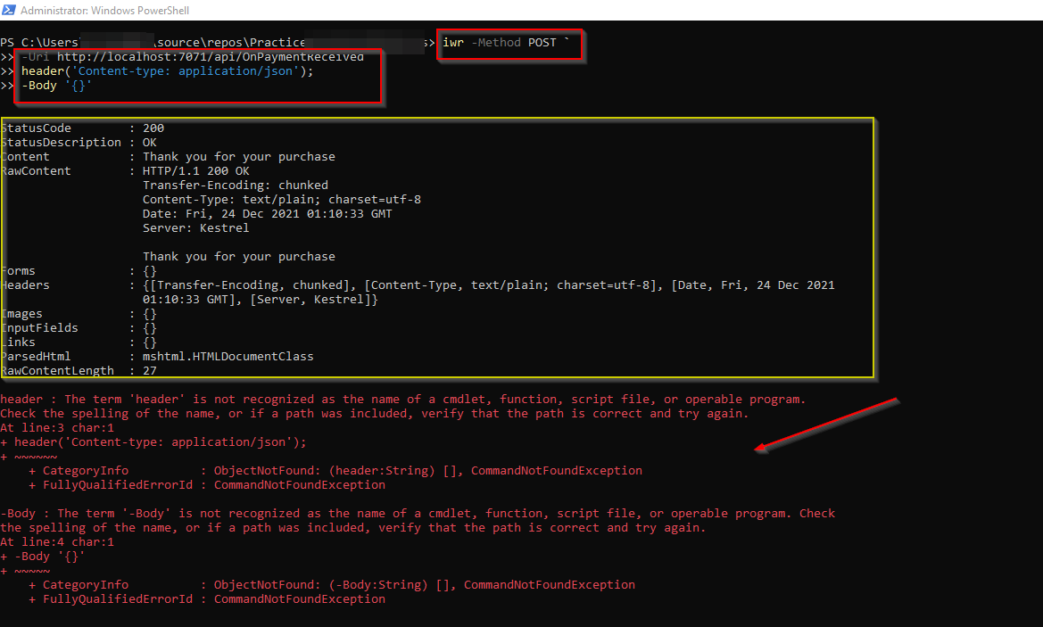1043x627 pixels.
Task: Click the StatusCode value 200
Action: tap(153, 128)
